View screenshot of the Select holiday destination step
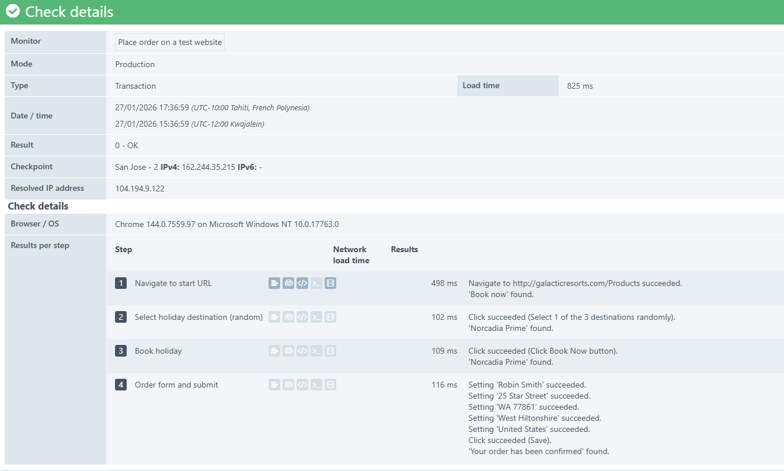The width and height of the screenshot is (784, 471). pos(288,317)
